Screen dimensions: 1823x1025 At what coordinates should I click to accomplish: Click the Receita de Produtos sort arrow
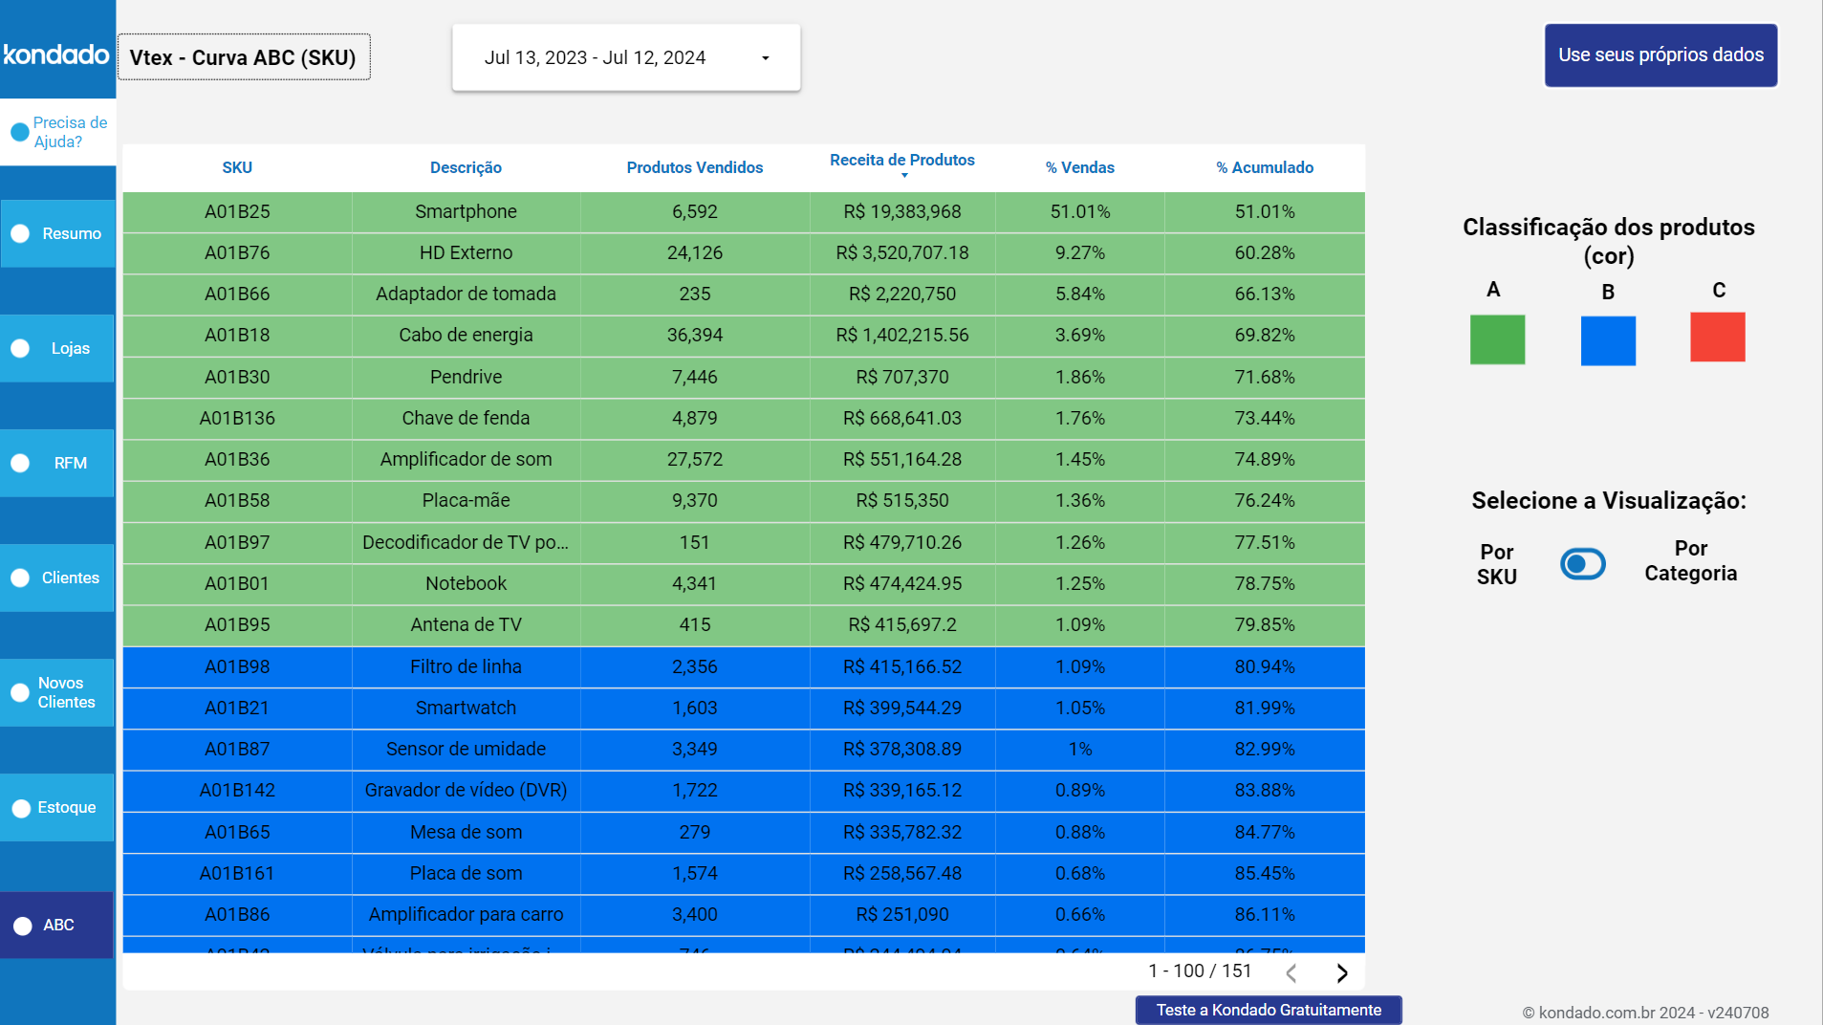click(x=903, y=176)
